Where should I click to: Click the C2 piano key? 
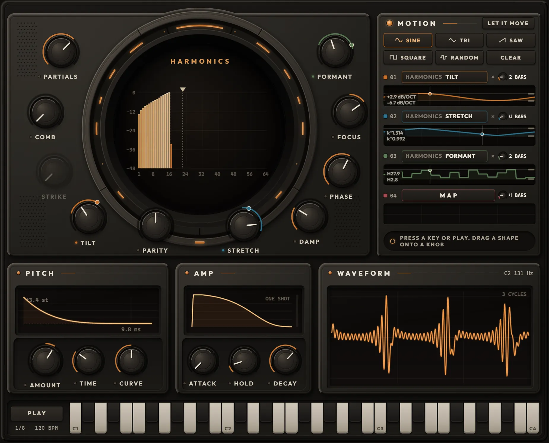click(228, 418)
